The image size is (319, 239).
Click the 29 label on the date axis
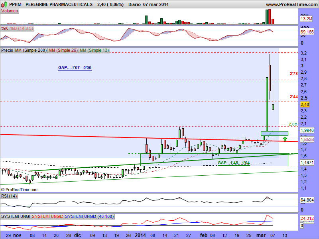8,235
